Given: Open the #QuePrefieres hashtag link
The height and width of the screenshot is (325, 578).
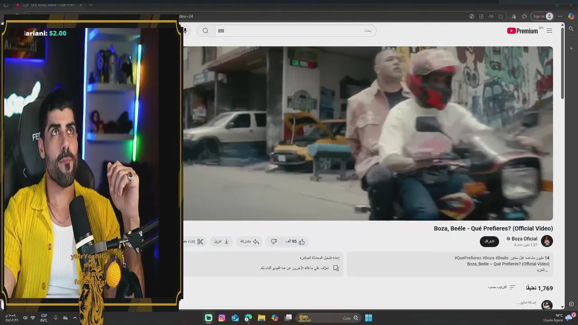Looking at the screenshot, I should [x=468, y=258].
